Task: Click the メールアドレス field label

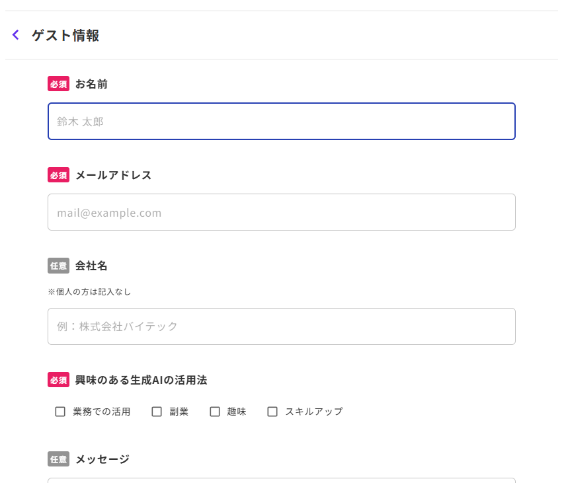Action: click(113, 175)
